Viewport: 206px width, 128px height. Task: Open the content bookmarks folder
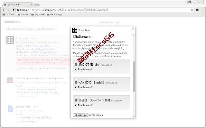pyautogui.click(x=23, y=14)
